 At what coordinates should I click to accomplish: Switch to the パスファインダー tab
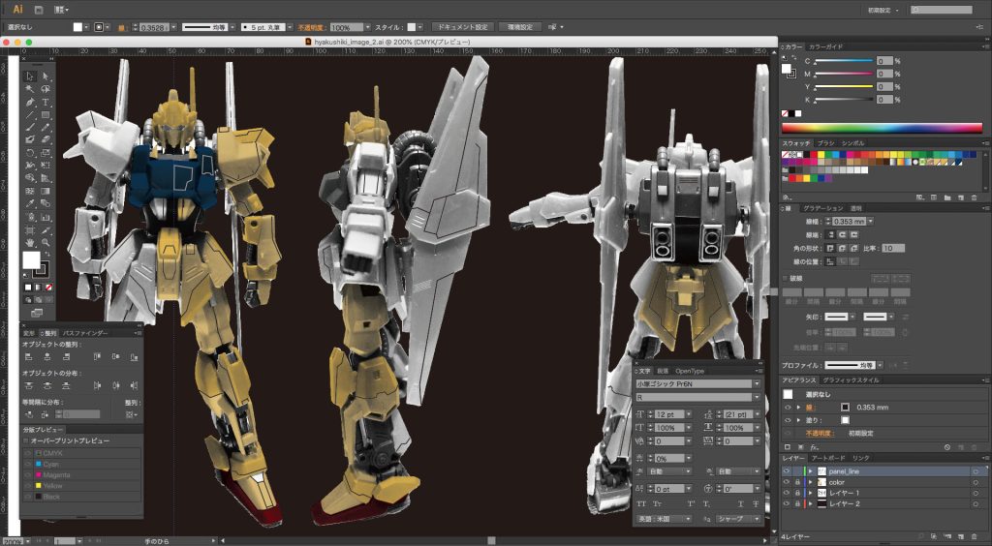point(84,332)
